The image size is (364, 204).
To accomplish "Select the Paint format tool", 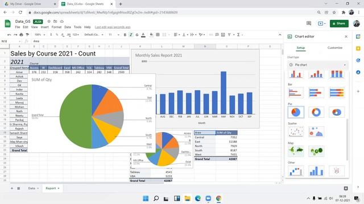I will (27, 35).
